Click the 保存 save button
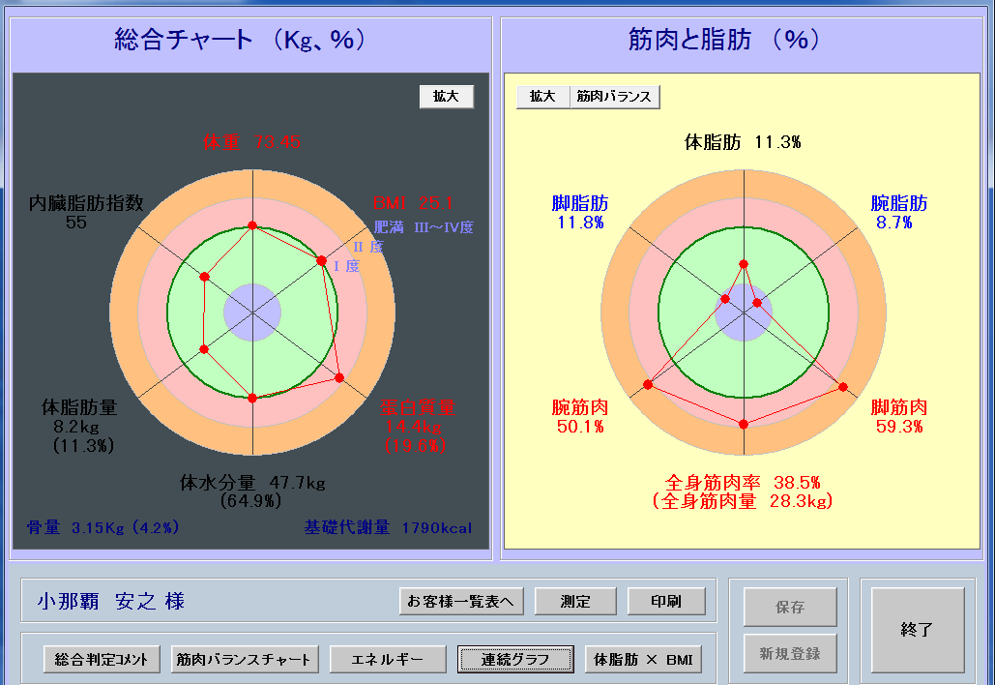 (790, 607)
